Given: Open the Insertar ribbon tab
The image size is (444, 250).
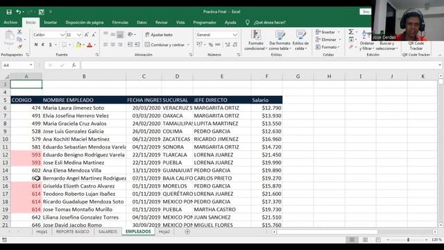Looking at the screenshot, I should 51,22.
